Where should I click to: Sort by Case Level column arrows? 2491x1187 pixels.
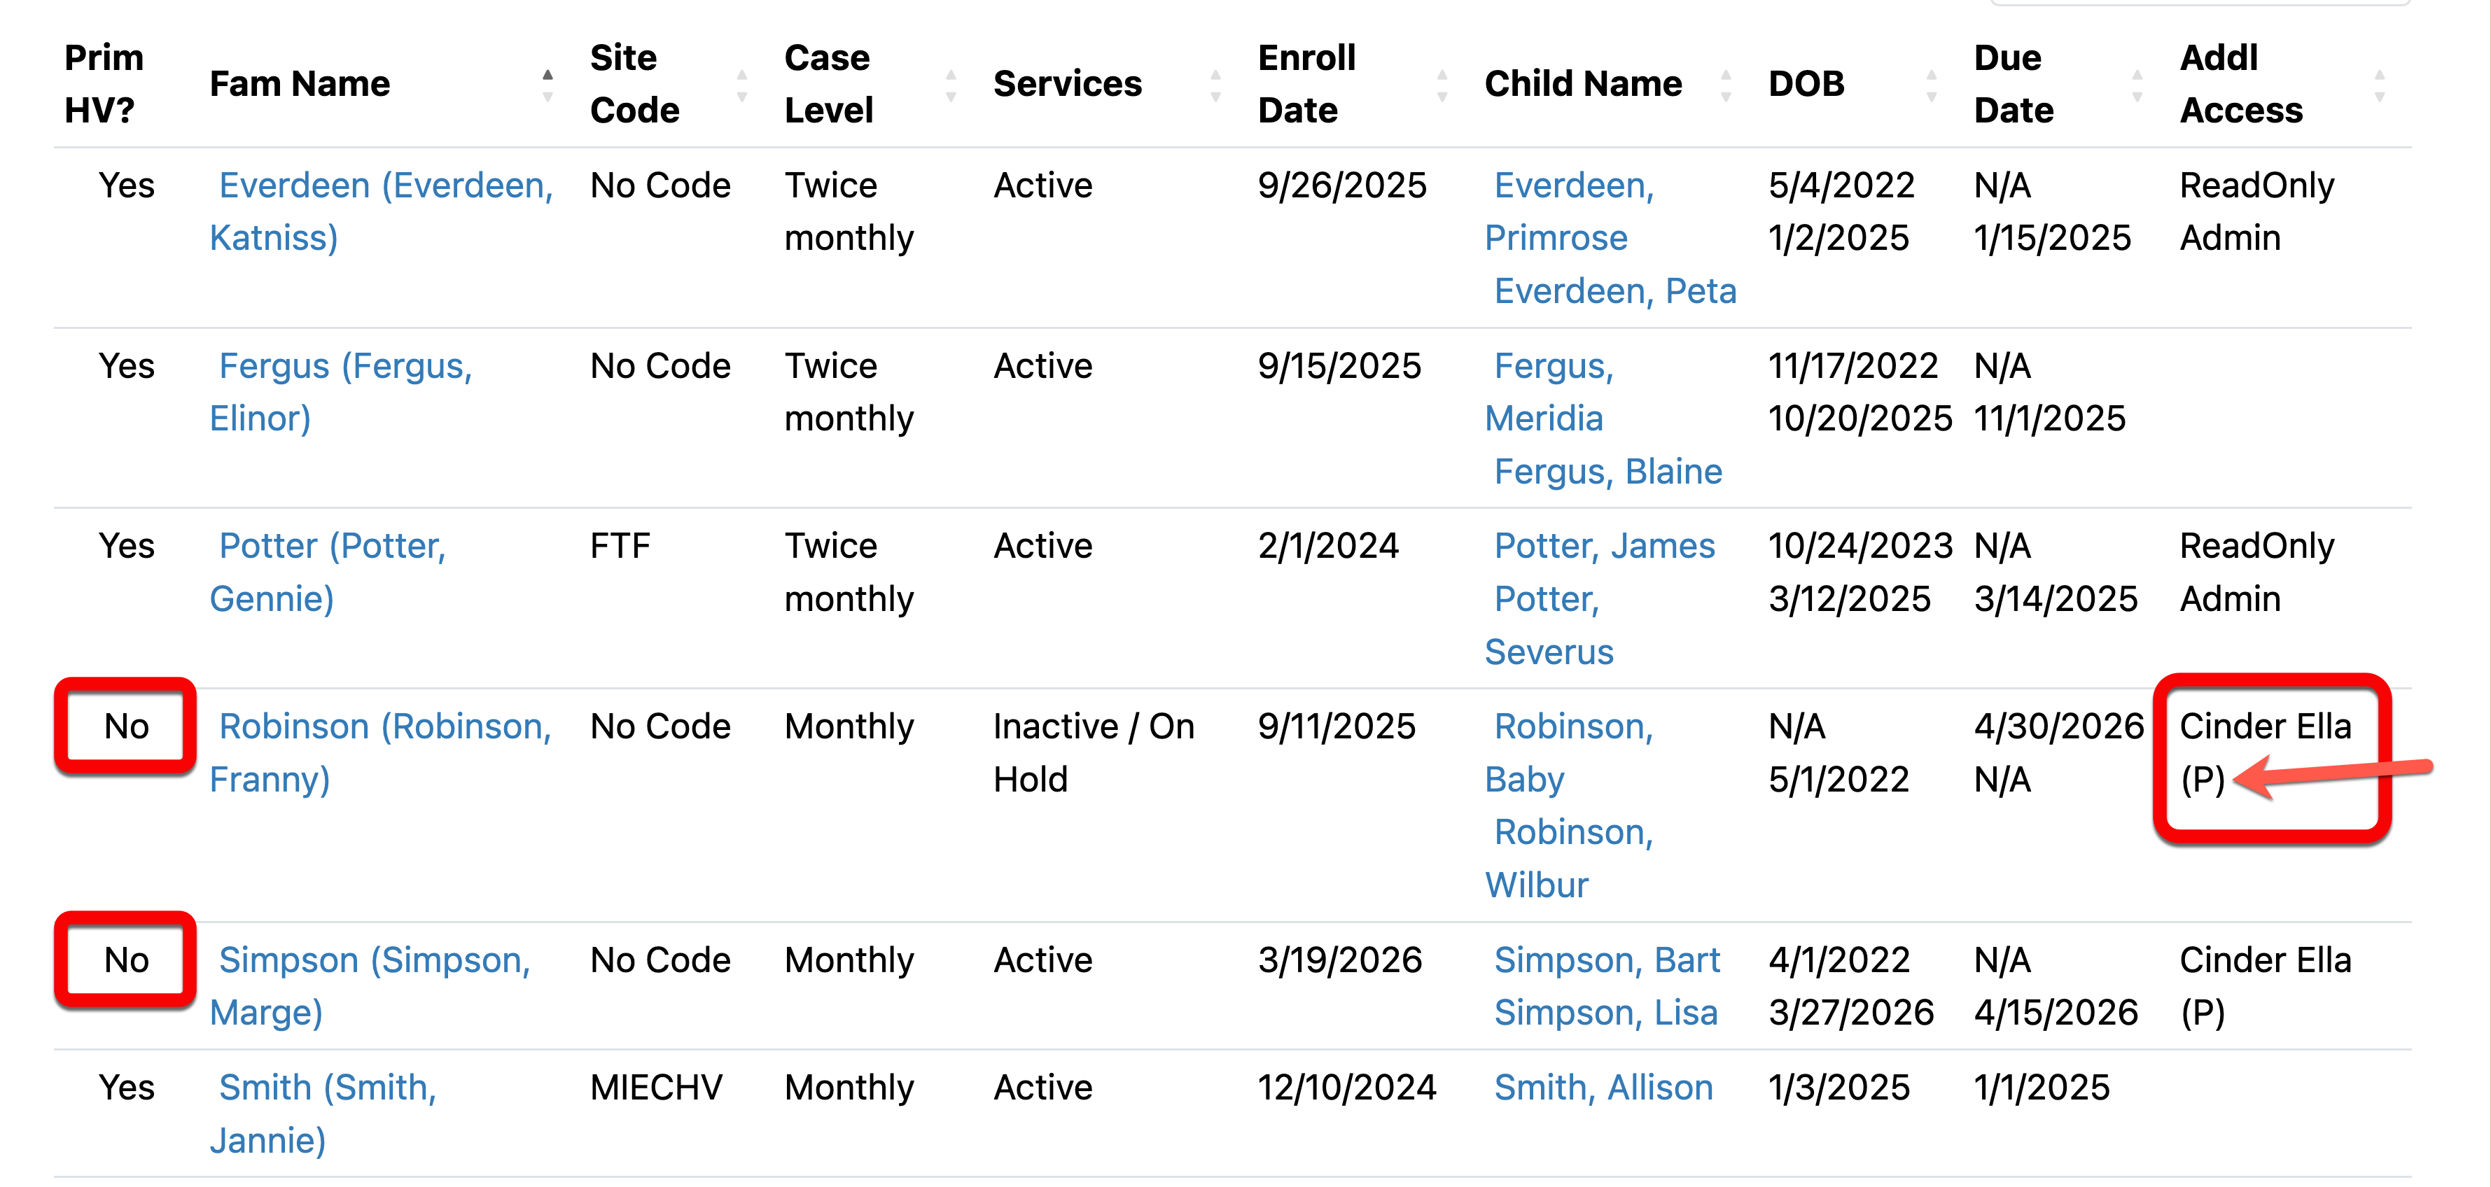click(951, 85)
